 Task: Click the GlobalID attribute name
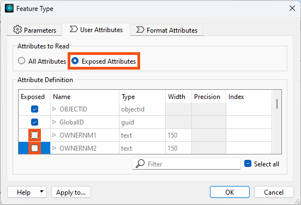71,122
